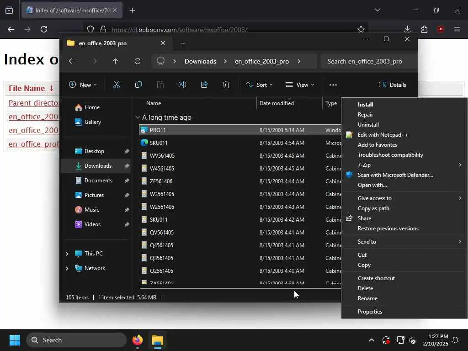Expand Network in navigation pane
Viewport: 468px width, 351px height.
(67, 268)
